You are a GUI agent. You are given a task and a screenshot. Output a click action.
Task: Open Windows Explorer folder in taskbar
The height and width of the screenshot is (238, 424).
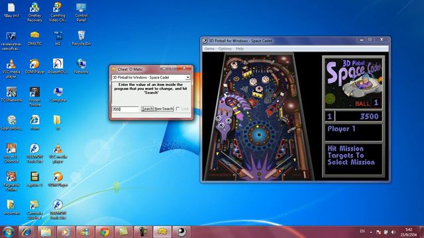(x=46, y=232)
